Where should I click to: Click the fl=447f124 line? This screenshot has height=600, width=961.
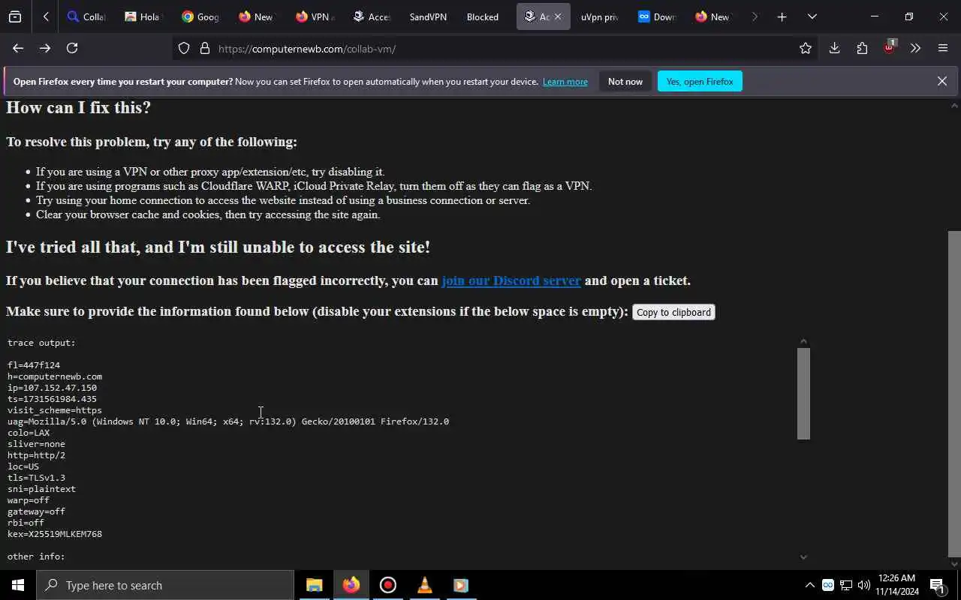tap(34, 365)
